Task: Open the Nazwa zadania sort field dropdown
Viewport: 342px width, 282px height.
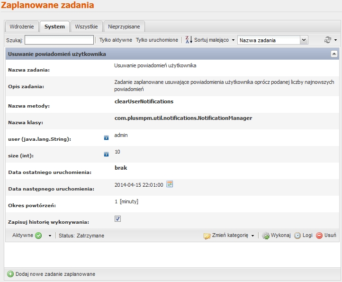Action: (x=304, y=40)
